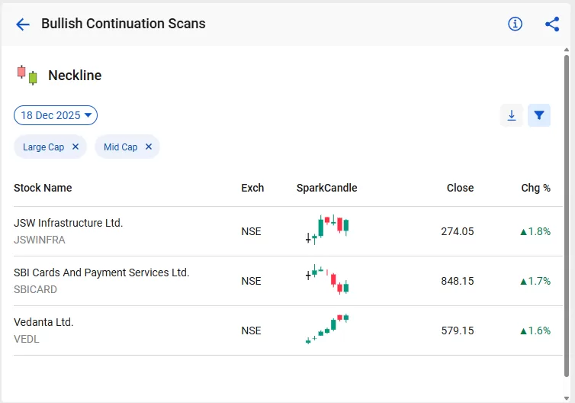Download the scan results

[512, 115]
